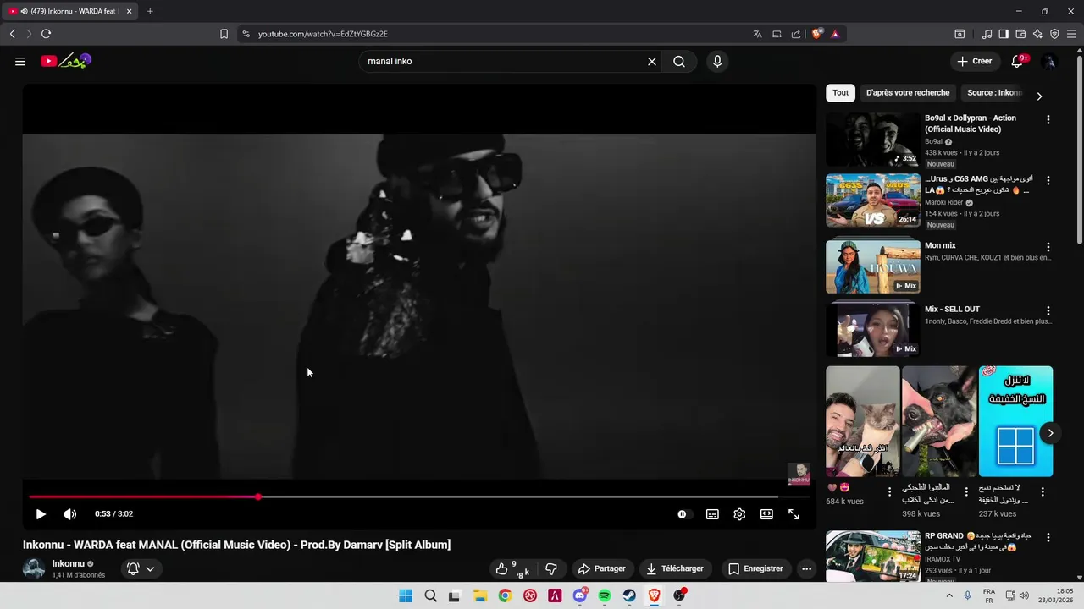
Task: Click the red progress scrubber handle
Action: point(257,497)
